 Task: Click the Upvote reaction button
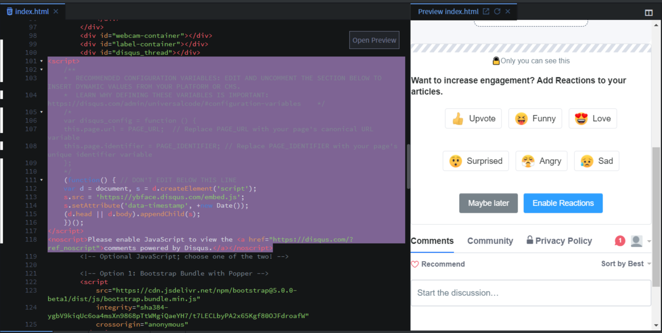[473, 118]
